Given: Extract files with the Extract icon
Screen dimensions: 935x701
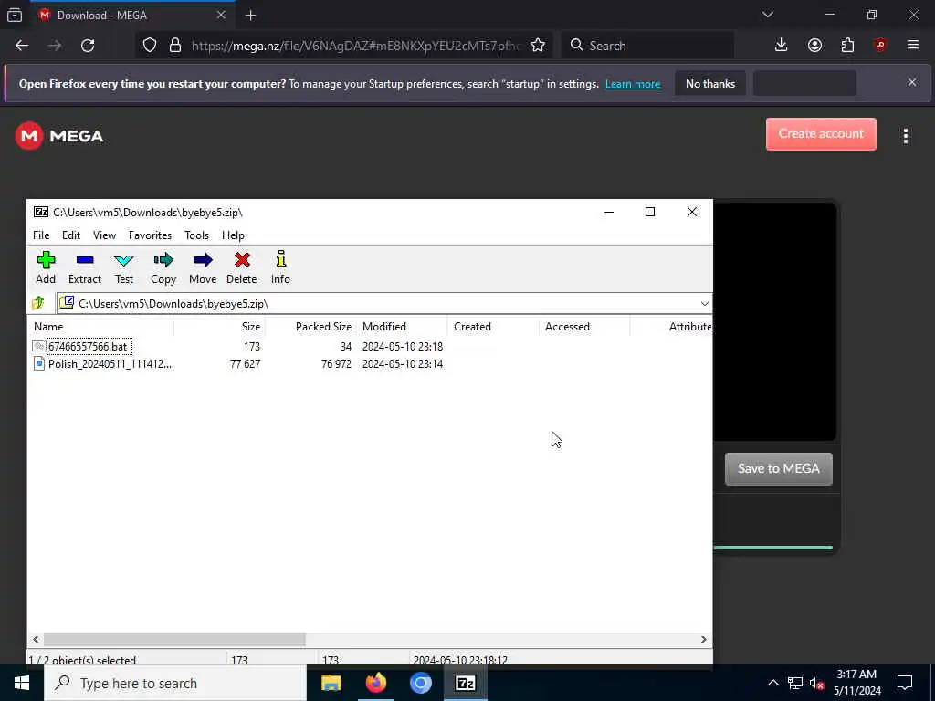Looking at the screenshot, I should (x=85, y=267).
